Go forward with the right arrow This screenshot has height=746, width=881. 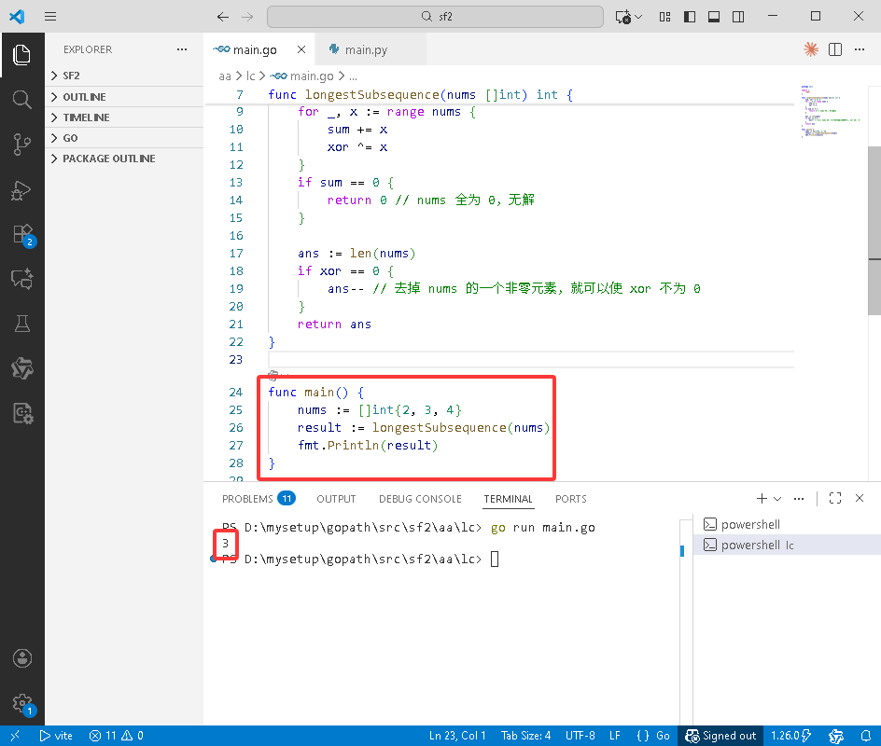247,17
